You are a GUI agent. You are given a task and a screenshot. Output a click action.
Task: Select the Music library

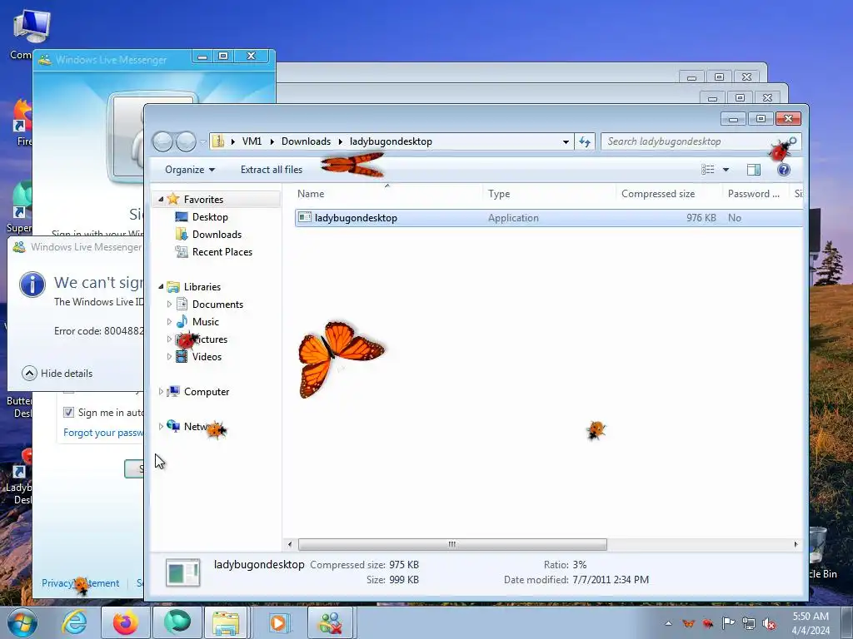(x=205, y=322)
